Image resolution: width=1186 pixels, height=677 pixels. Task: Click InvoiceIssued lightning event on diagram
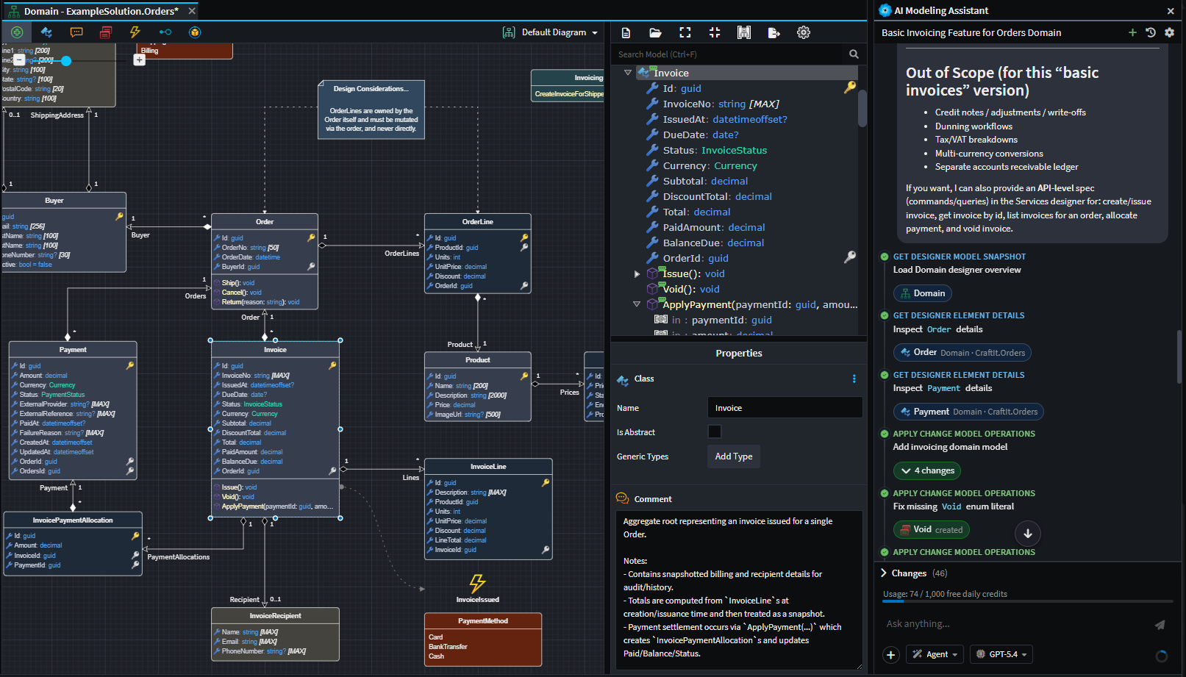pos(477,584)
